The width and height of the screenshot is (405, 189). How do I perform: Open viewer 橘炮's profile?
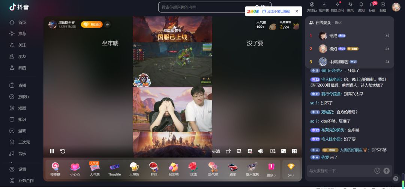point(333,49)
